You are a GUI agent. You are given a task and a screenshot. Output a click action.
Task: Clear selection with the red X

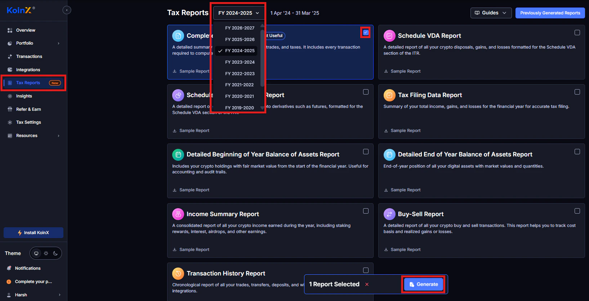367,284
